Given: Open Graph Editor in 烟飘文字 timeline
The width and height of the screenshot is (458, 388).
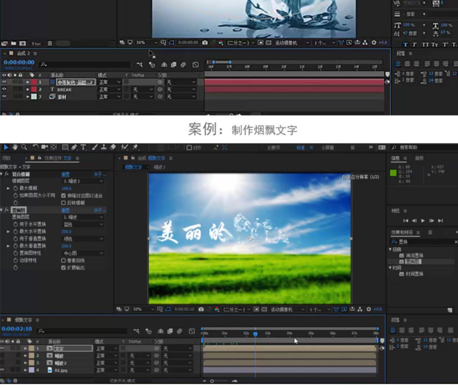Looking at the screenshot, I should (192, 331).
